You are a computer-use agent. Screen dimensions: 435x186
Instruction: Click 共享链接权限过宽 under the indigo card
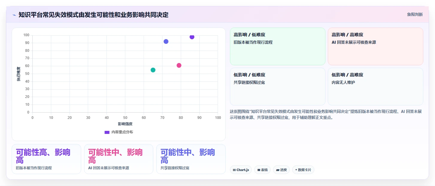pyautogui.click(x=175, y=168)
